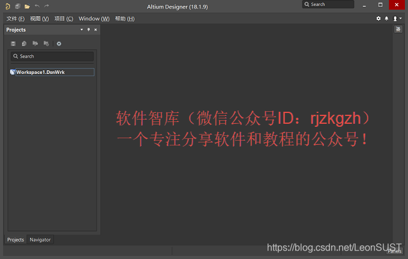
Task: Open the 文件 (F) menu
Action: pyautogui.click(x=16, y=19)
